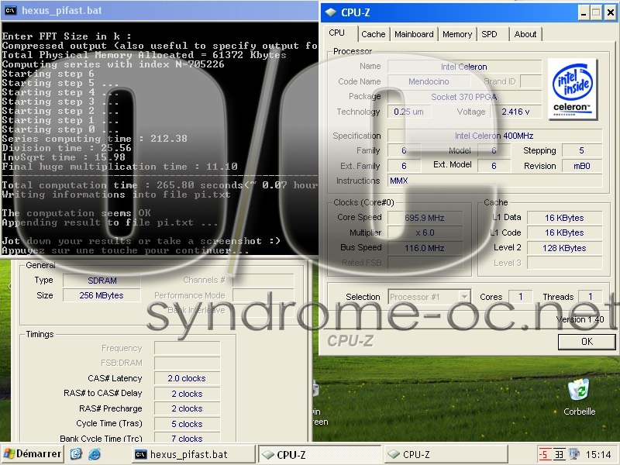Viewport: 620px width, 465px height.
Task: Click the Cycle Time (Tras) 5 clocks value
Action: click(x=187, y=424)
